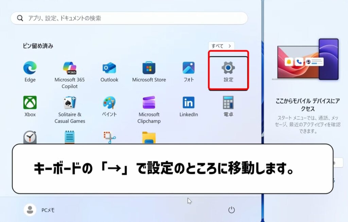The width and height of the screenshot is (348, 222).
Task: Click the アプリ、設定、ドキュメントの検索 search box
Action: coord(129,18)
